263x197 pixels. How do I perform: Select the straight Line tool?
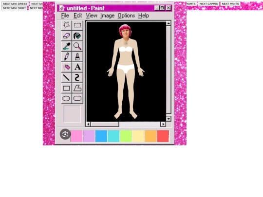[66, 77]
